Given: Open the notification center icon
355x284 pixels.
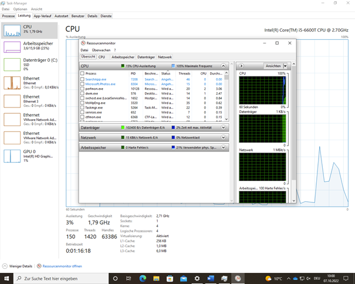Looking at the screenshot, I should (x=346, y=278).
